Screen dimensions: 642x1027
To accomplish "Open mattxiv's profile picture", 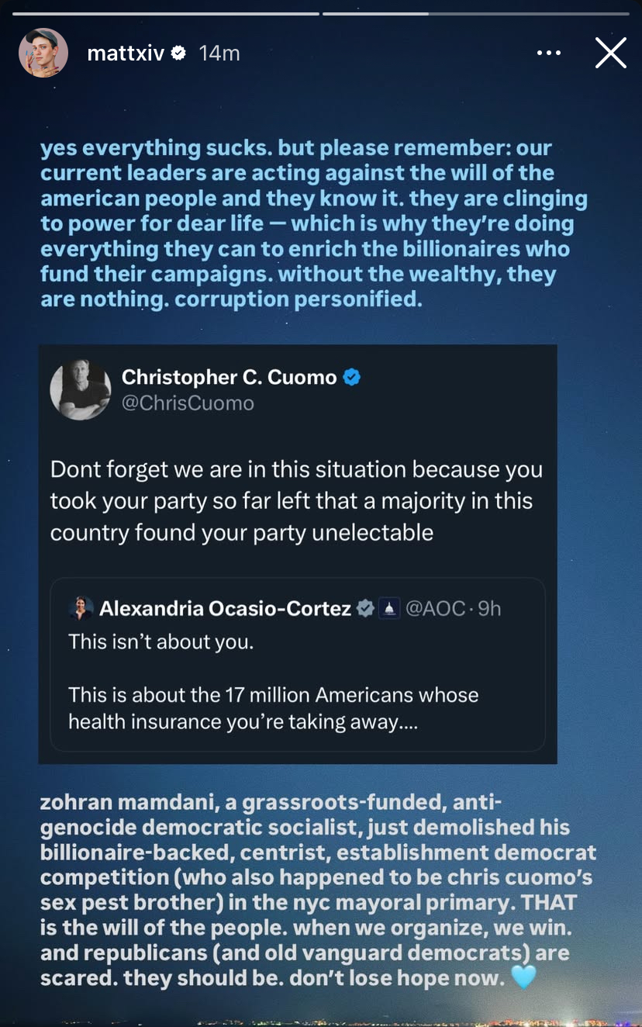I will click(x=43, y=53).
